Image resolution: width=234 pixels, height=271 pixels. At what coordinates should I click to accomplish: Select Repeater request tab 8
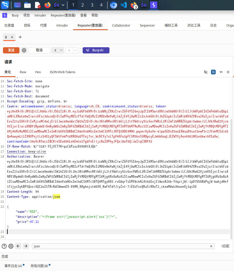[6, 37]
